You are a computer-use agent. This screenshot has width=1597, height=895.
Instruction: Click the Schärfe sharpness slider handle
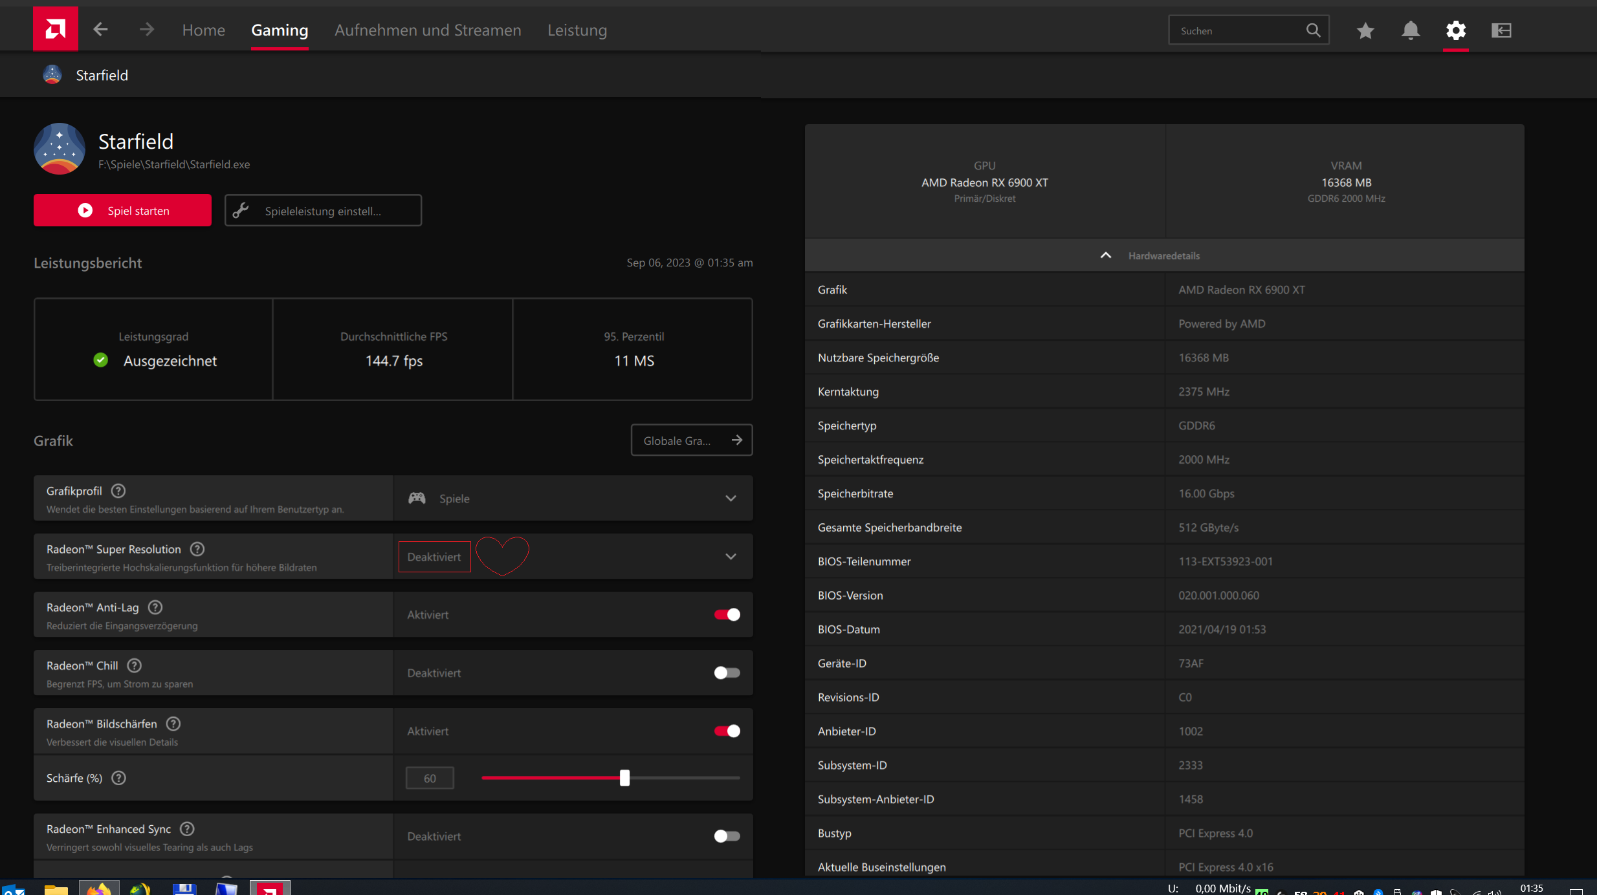(624, 778)
